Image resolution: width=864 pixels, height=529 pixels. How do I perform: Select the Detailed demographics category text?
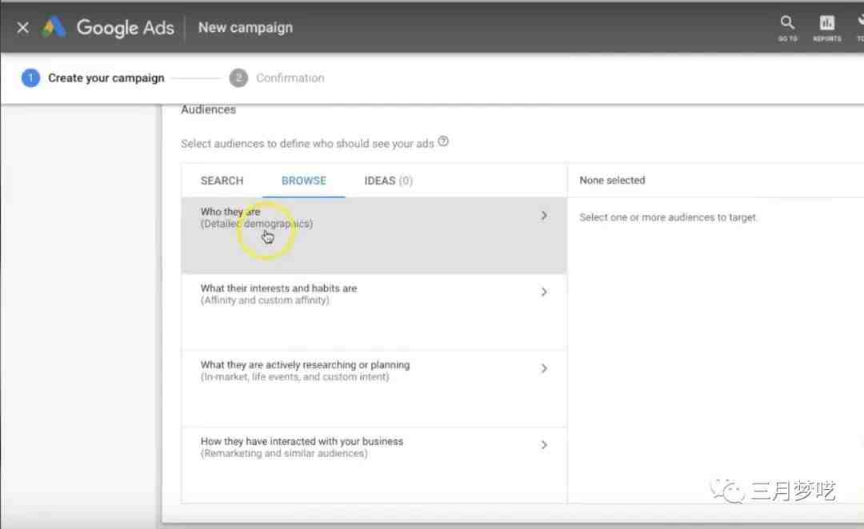coord(257,225)
